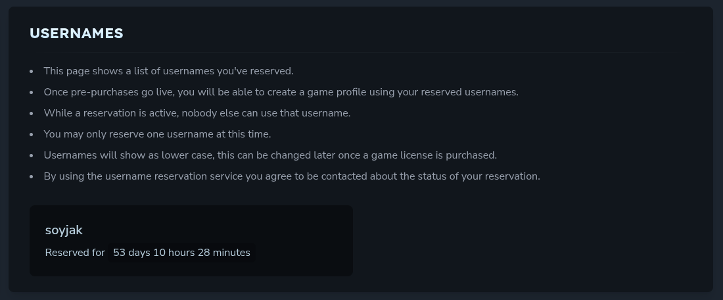Click the bullet dot before 'This page shows'
Image resolution: width=723 pixels, height=300 pixels.
tap(31, 71)
